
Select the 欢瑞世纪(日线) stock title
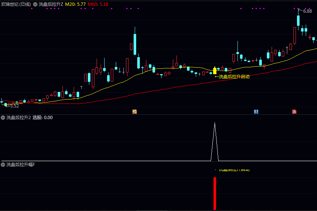(16, 4)
